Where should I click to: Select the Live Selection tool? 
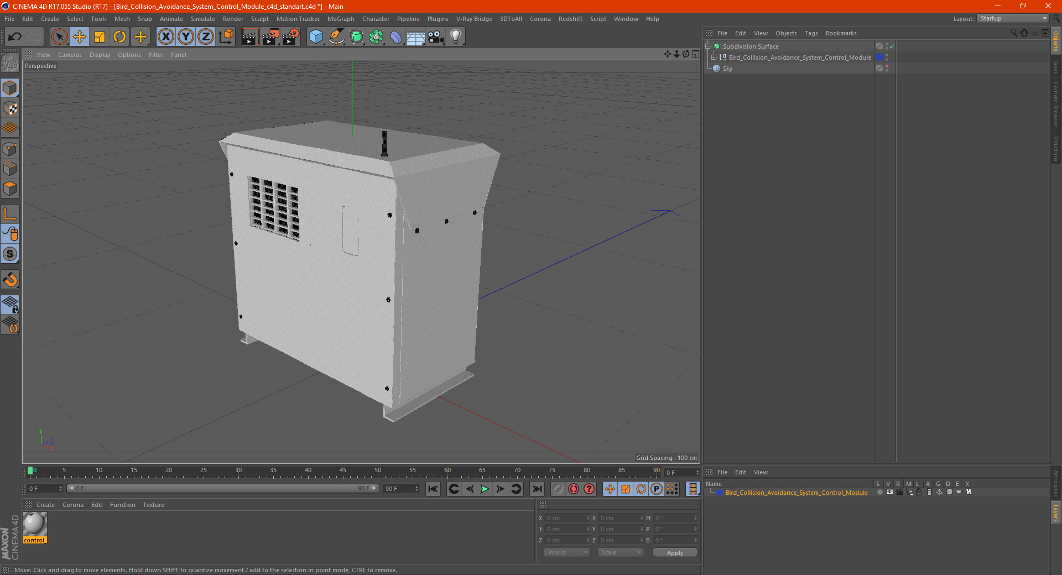(x=59, y=37)
